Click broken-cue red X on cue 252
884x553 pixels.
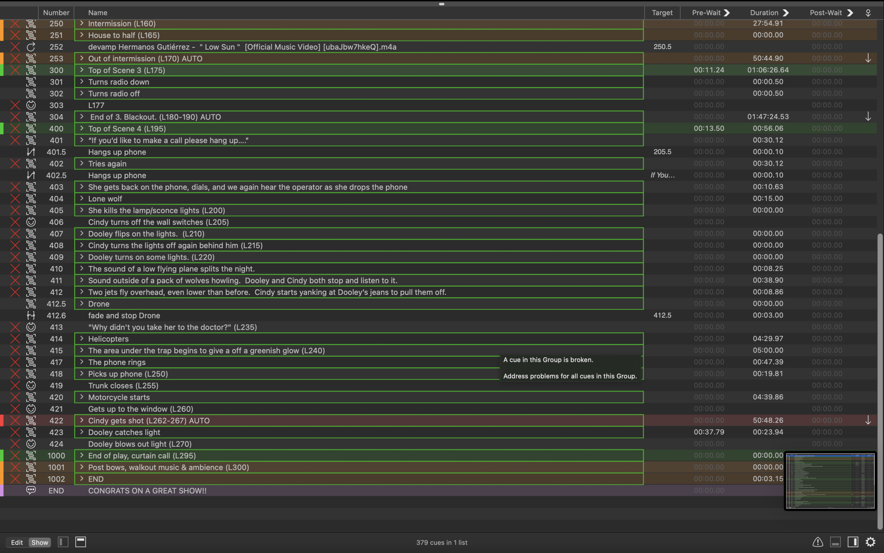tap(15, 47)
